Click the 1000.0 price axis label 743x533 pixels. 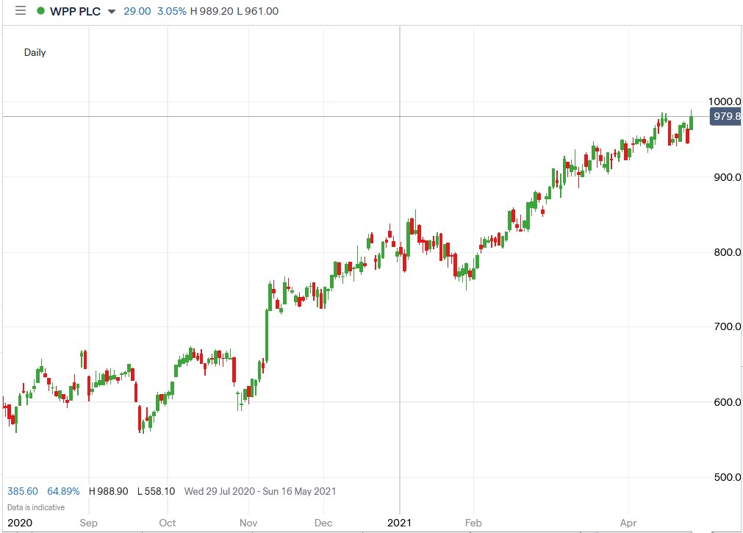[725, 101]
